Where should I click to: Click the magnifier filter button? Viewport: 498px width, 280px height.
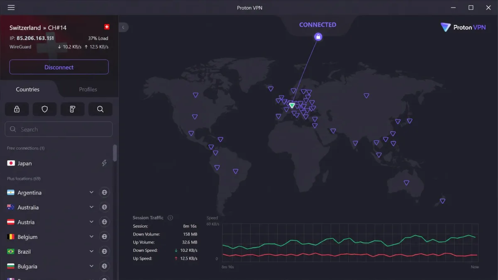coord(100,109)
